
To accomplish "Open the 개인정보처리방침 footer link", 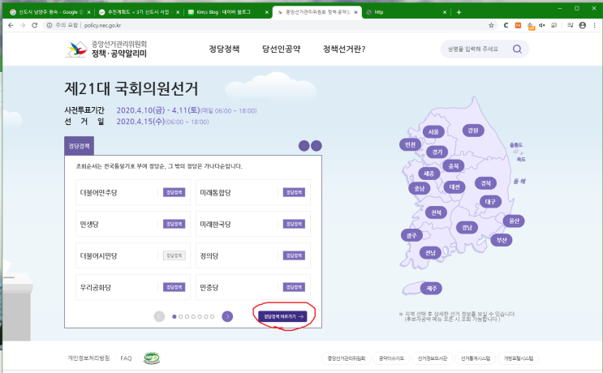I will pyautogui.click(x=88, y=358).
